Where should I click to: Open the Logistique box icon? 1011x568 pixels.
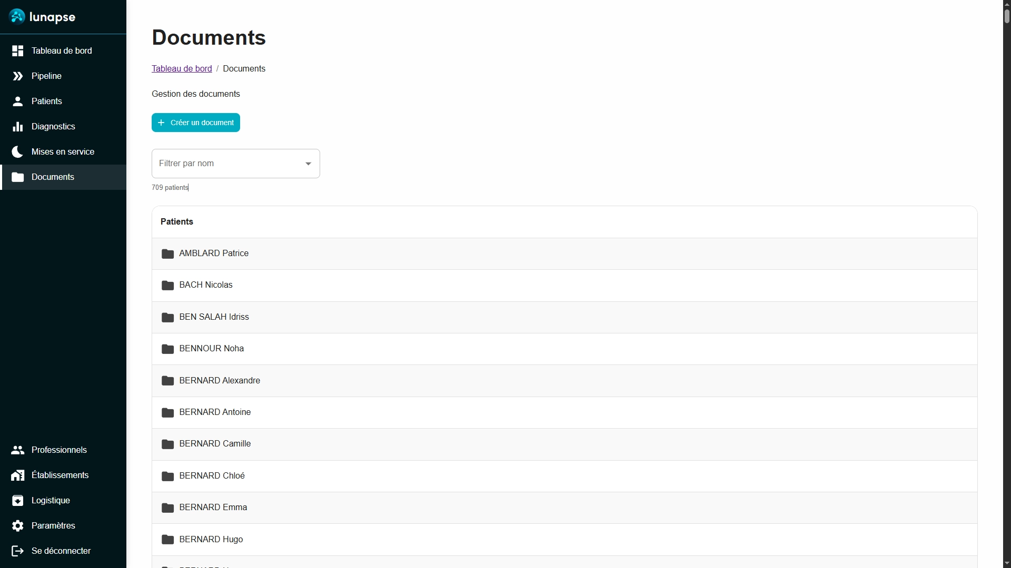pyautogui.click(x=17, y=500)
